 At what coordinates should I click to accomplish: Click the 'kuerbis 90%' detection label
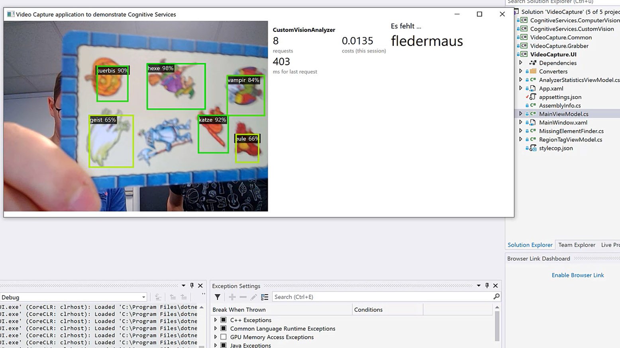[x=112, y=70]
